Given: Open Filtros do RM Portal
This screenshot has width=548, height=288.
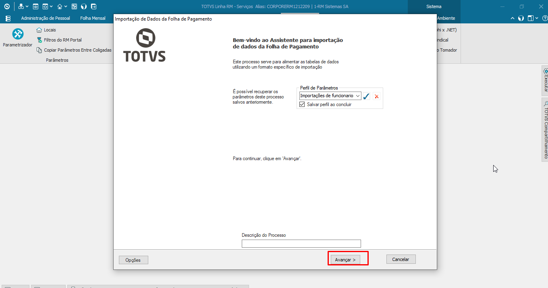Looking at the screenshot, I should point(59,40).
